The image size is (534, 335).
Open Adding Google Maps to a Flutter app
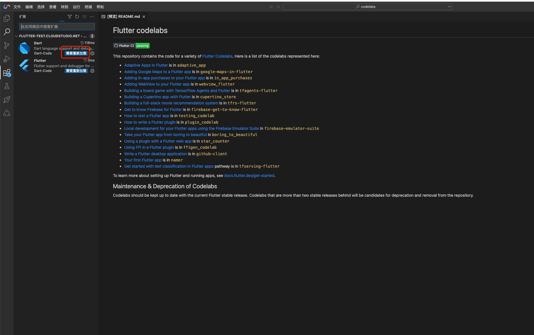158,72
